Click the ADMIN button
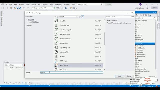Image resolution: width=160 pixels, height=90 pixels. click(155, 8)
